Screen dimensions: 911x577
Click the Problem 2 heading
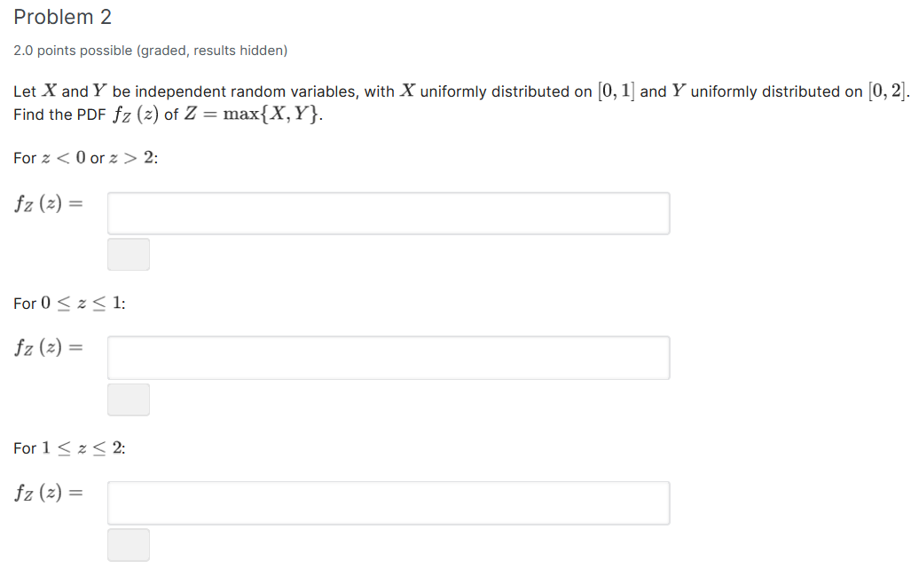point(62,16)
